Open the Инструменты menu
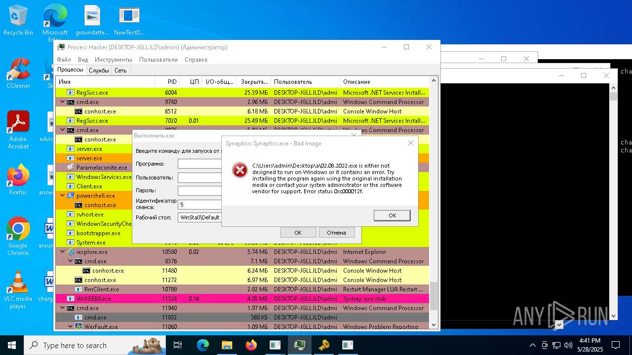Image resolution: width=632 pixels, height=355 pixels. [x=114, y=60]
